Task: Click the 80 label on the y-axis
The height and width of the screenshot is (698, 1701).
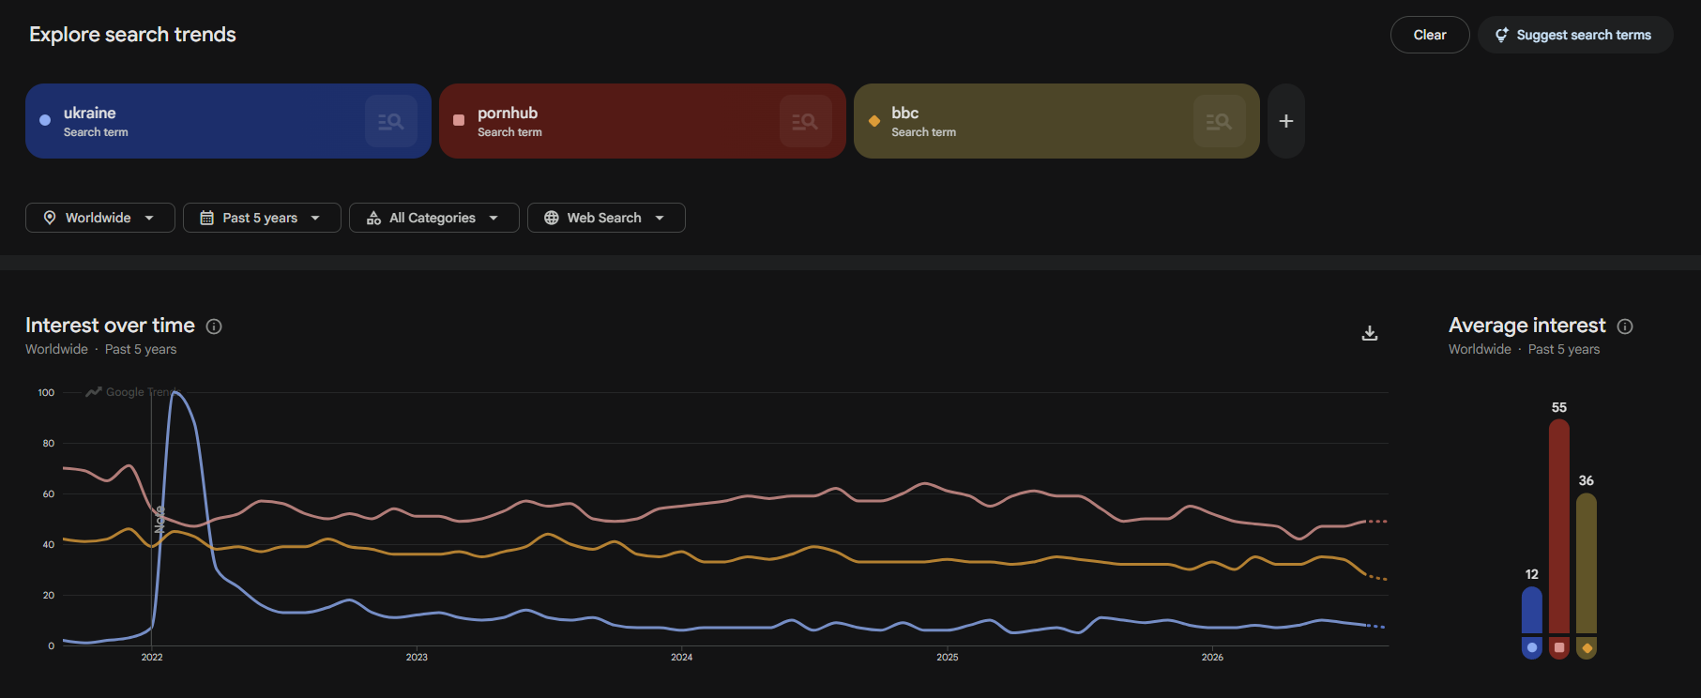Action: click(49, 443)
